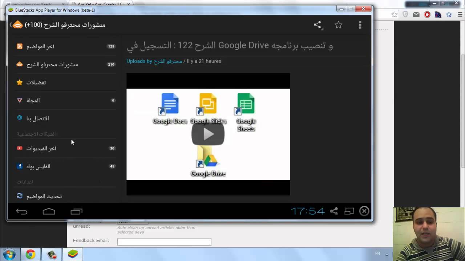This screenshot has width=465, height=261.
Task: Click BlueStacks share icon near clock
Action: tap(334, 211)
